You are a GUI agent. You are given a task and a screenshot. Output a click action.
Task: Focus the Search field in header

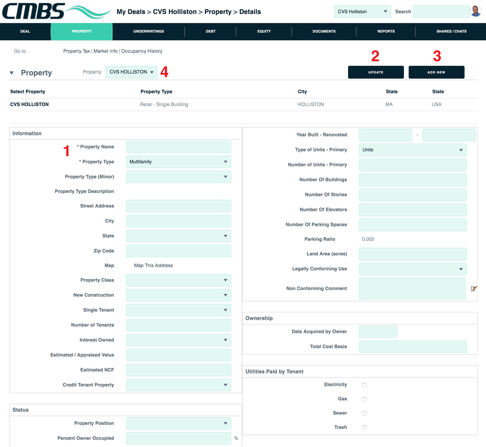(441, 12)
